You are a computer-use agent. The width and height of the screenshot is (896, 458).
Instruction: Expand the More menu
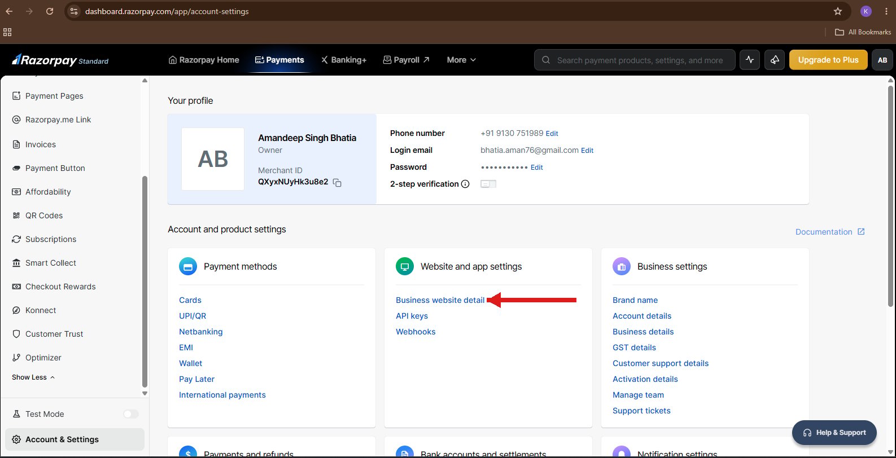[x=461, y=60]
